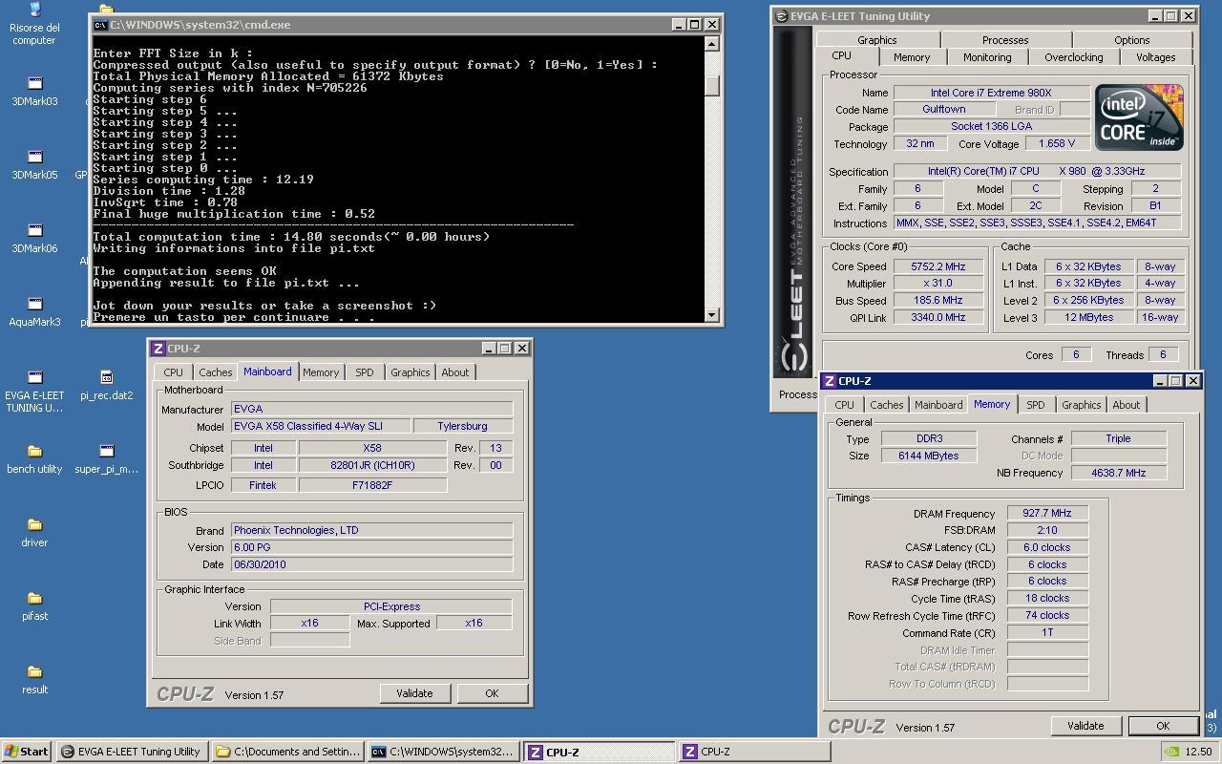Screen dimensions: 1222x764
Task: Switch to Overclocking tab in E-LEET
Action: [x=1073, y=57]
